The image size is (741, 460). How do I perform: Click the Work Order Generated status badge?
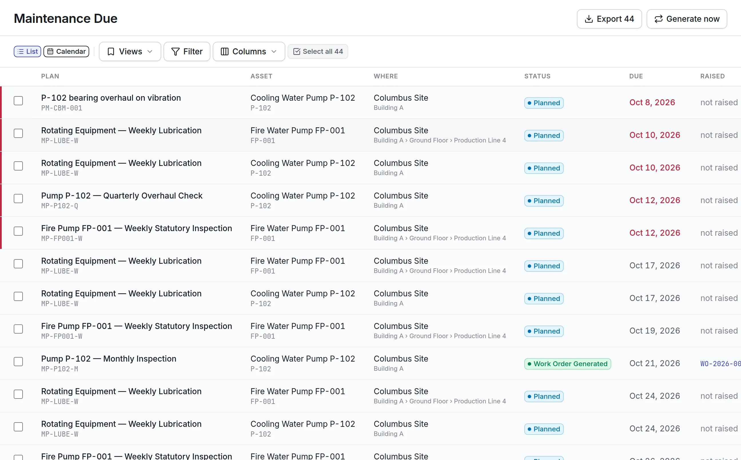567,364
